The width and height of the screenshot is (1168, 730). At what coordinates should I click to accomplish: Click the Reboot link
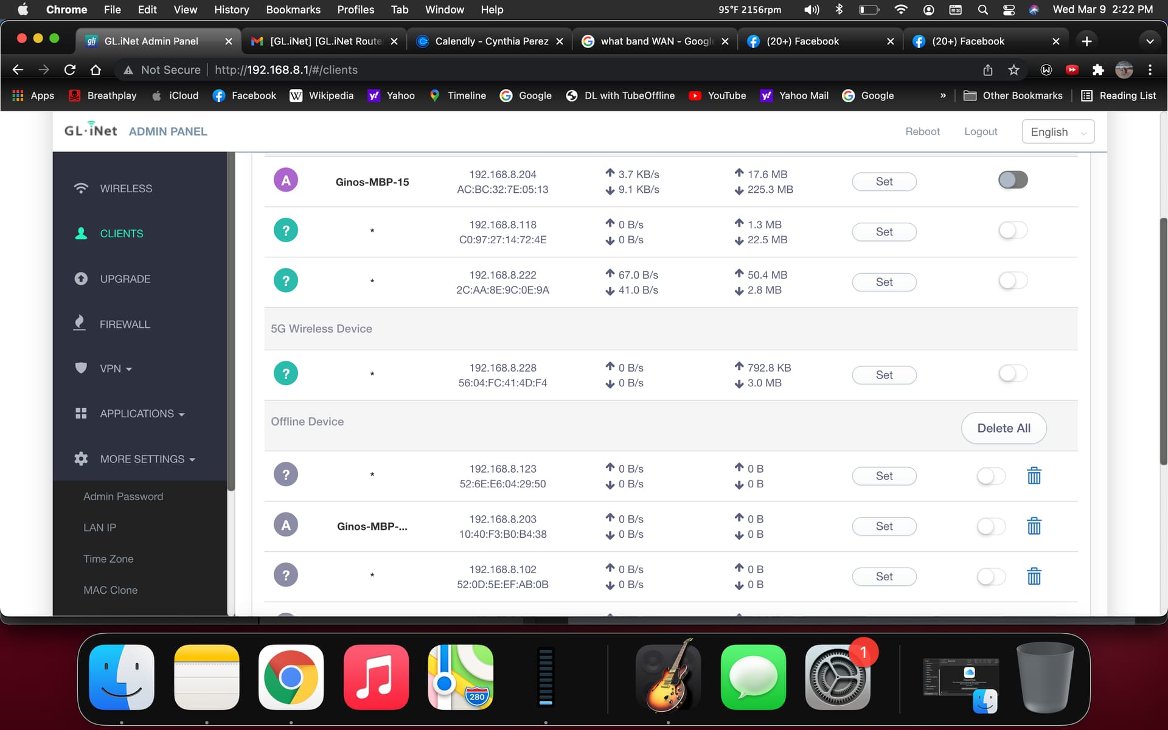pos(922,131)
